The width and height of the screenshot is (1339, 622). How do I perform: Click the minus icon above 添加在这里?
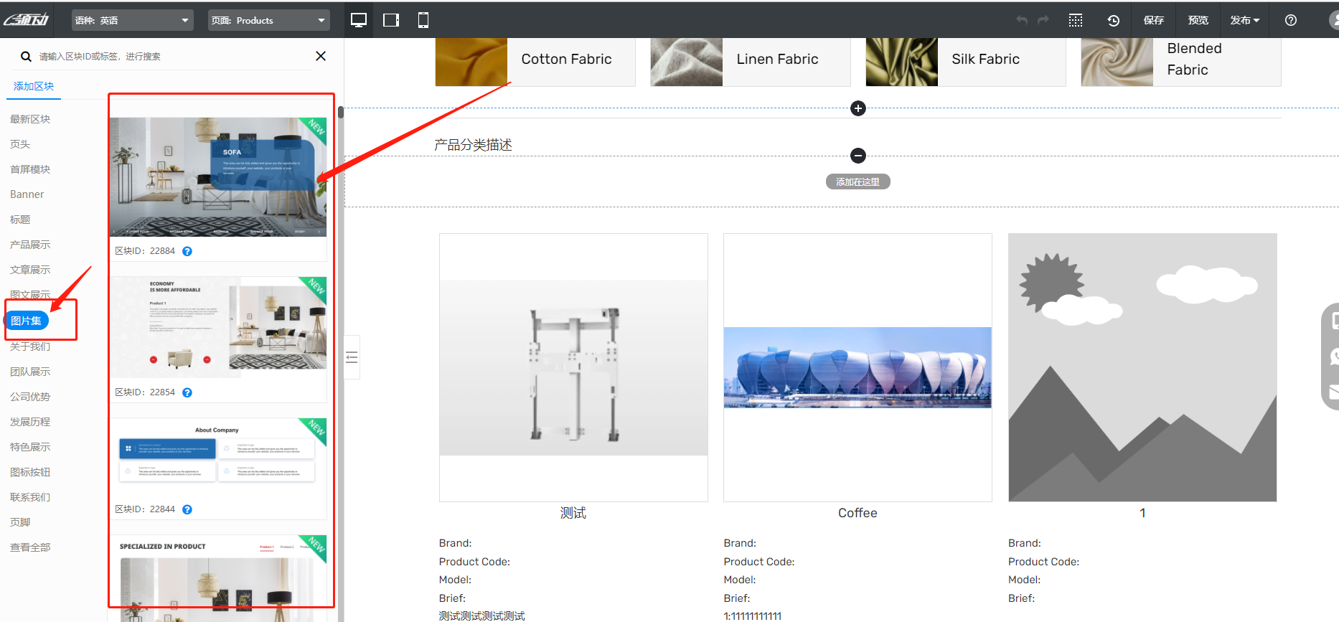click(858, 156)
